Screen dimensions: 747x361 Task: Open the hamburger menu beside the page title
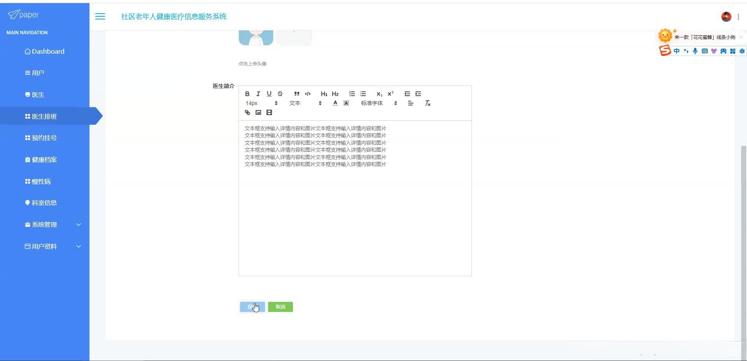pyautogui.click(x=100, y=16)
